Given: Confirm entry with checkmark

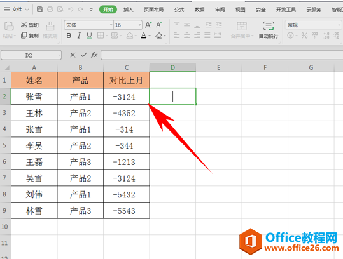Looking at the screenshot, I should click(83, 55).
